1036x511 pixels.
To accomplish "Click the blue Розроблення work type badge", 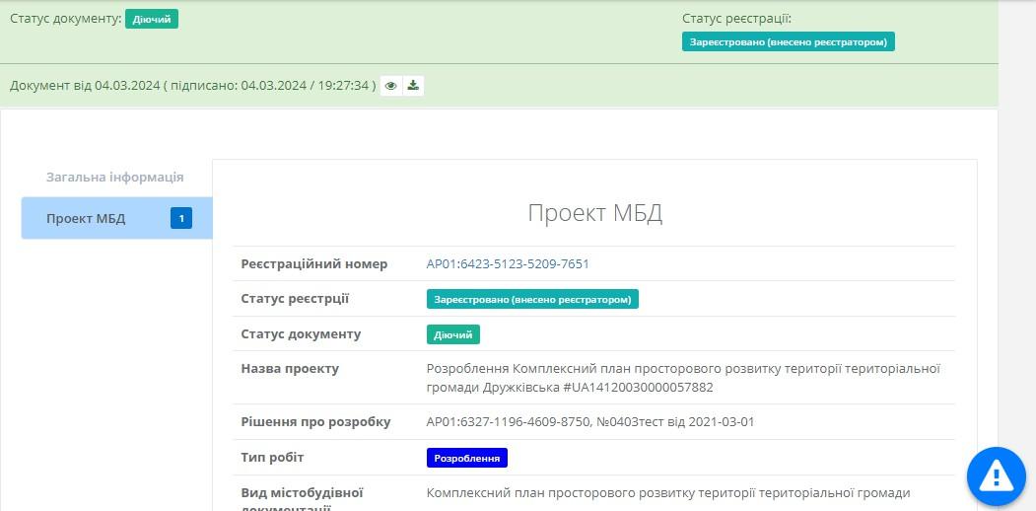I will 466,459.
